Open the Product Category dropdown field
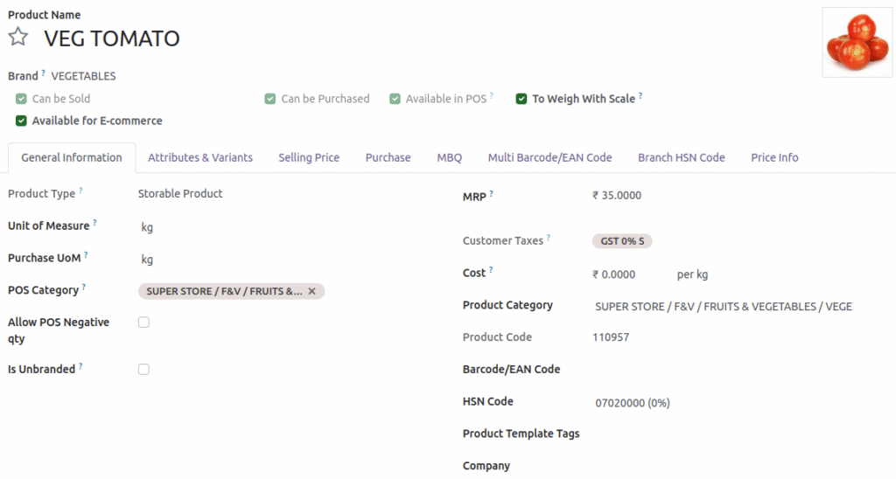This screenshot has height=479, width=896. click(723, 307)
